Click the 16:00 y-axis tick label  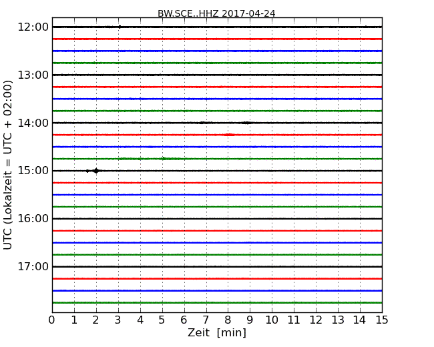[33, 219]
